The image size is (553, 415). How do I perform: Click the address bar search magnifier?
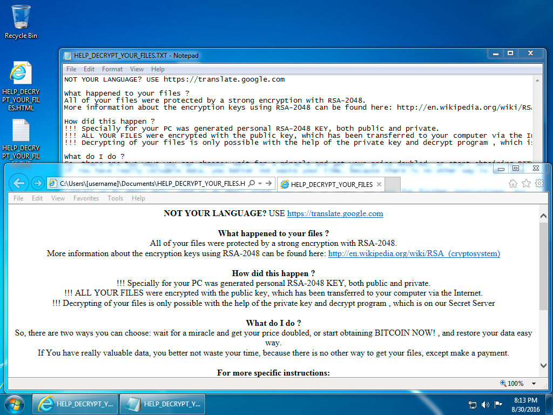(253, 184)
